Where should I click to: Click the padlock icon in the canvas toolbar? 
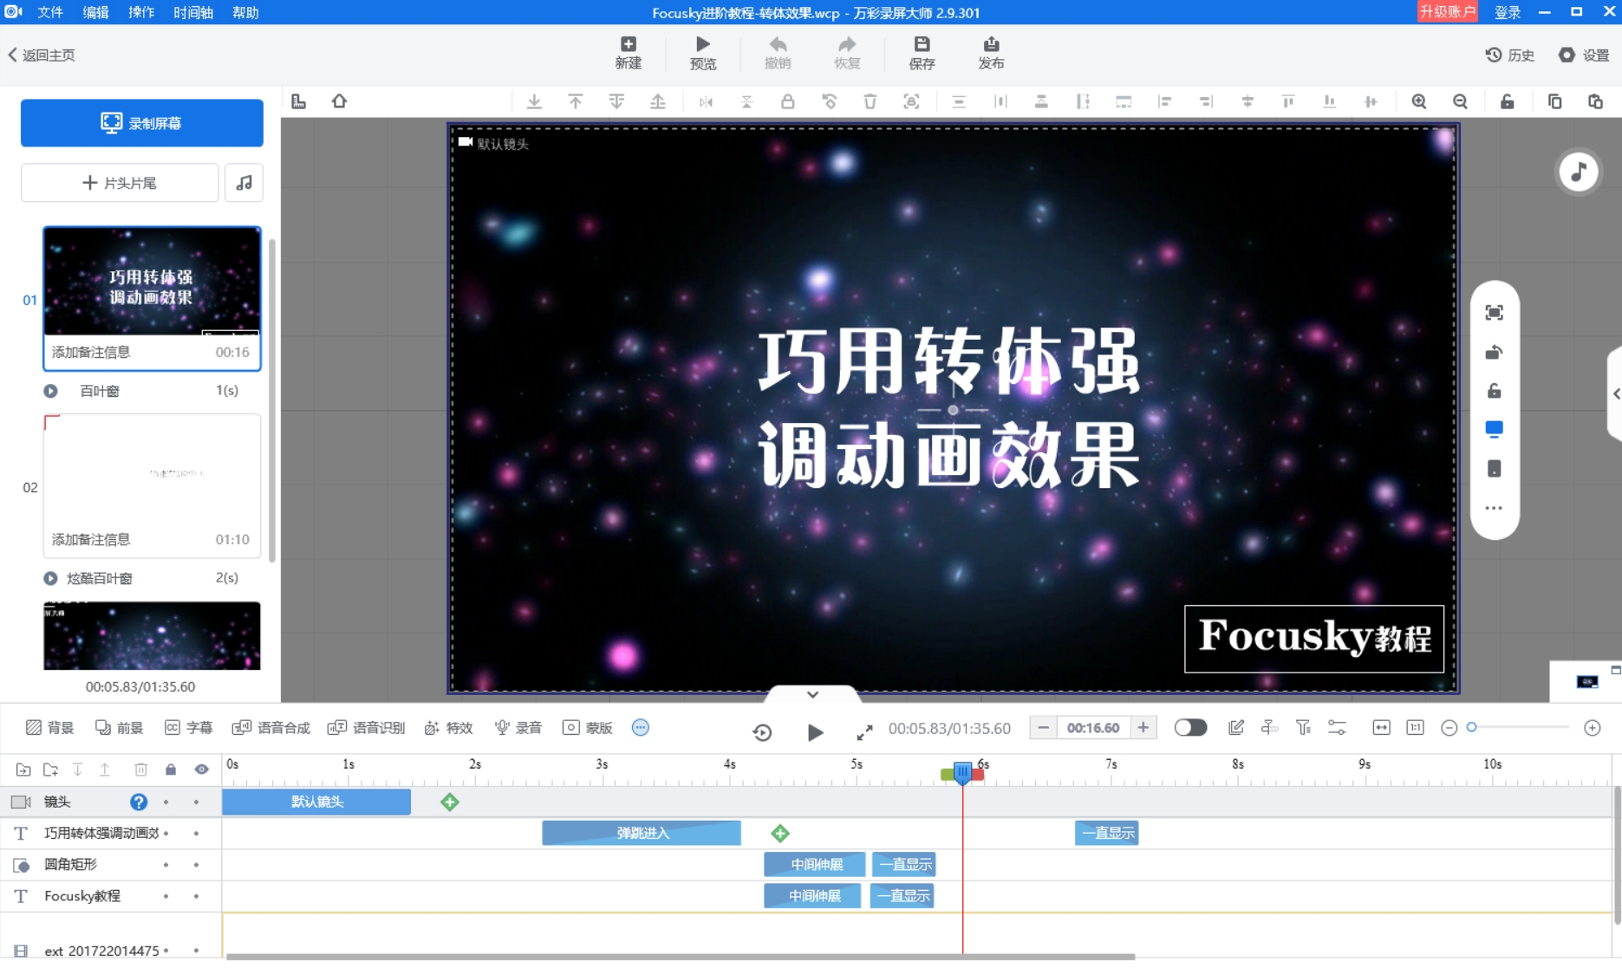[788, 101]
